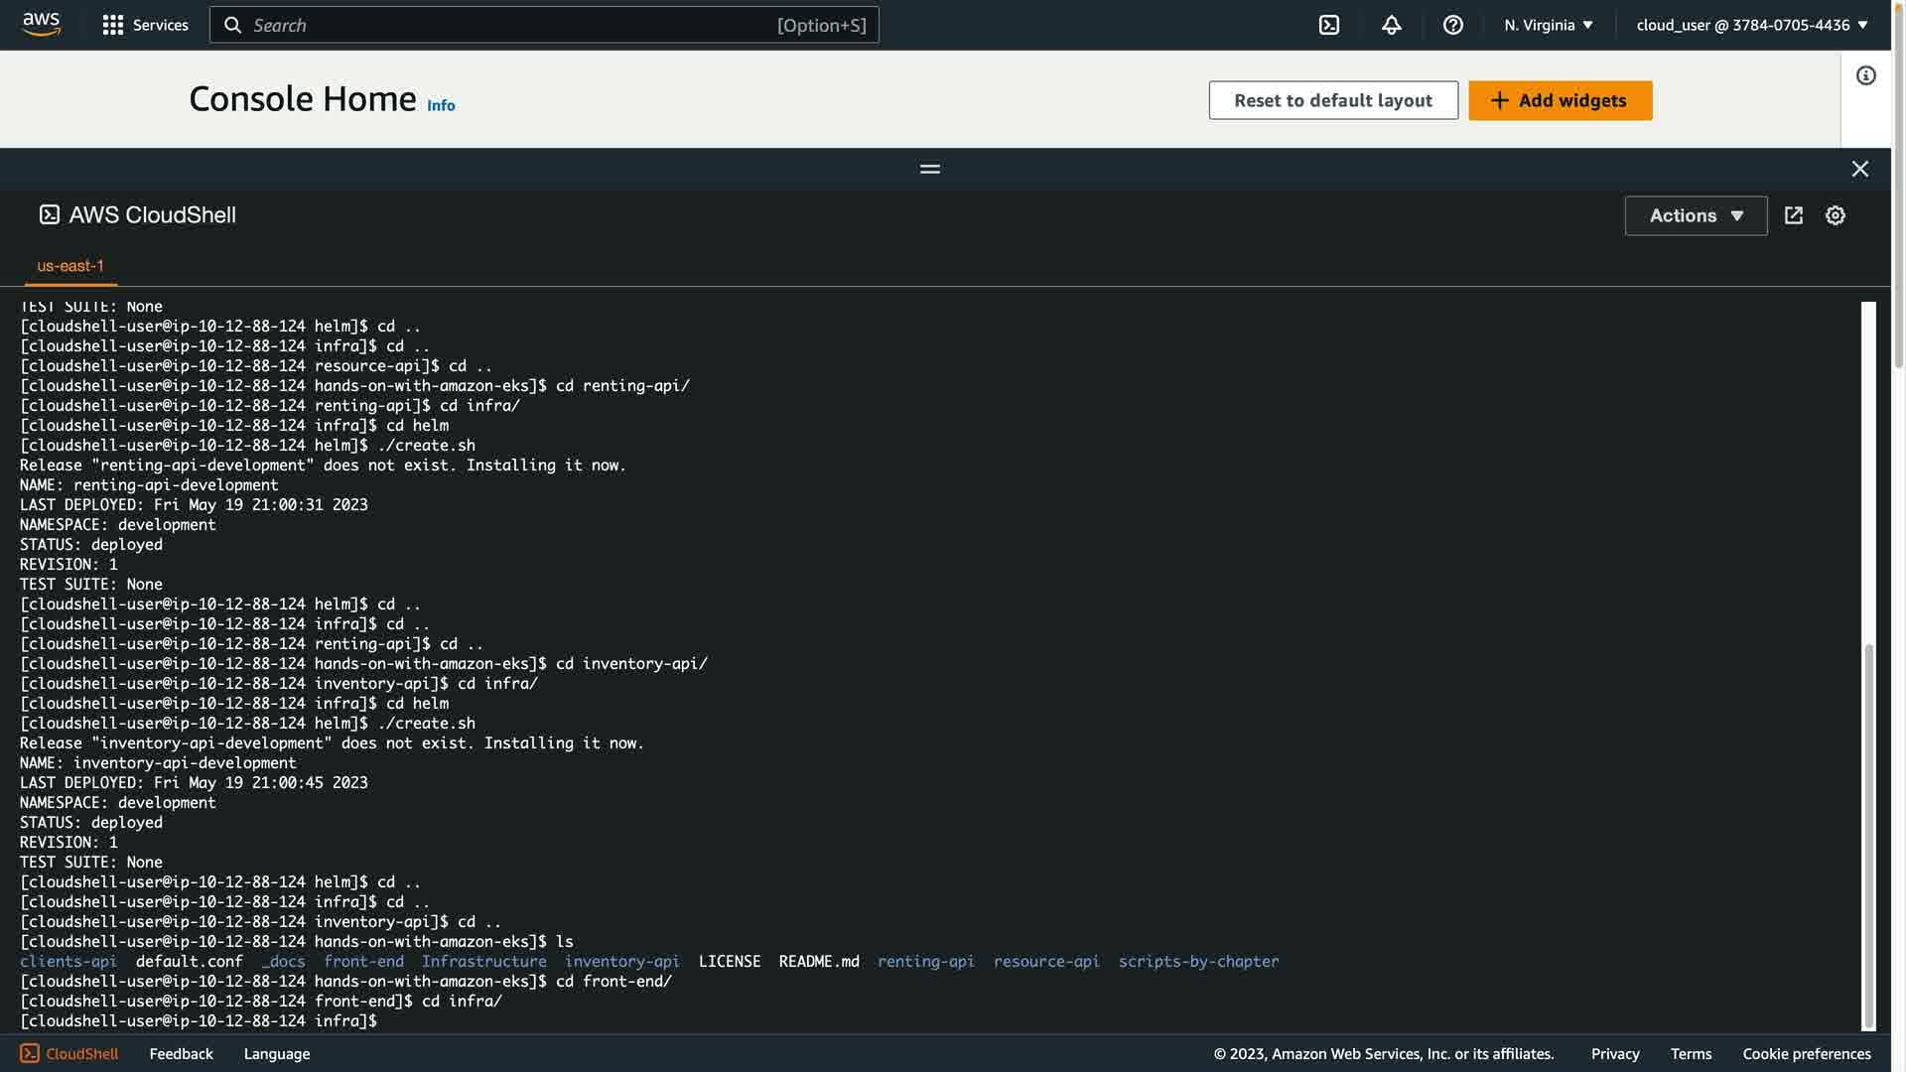
Task: Click the terminal vertical scrollbar
Action: (1868, 834)
